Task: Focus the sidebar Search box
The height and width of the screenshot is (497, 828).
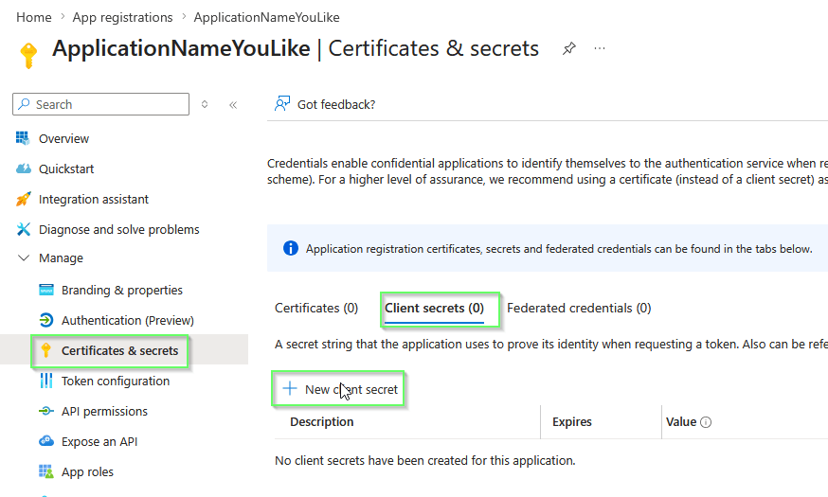Action: [100, 104]
